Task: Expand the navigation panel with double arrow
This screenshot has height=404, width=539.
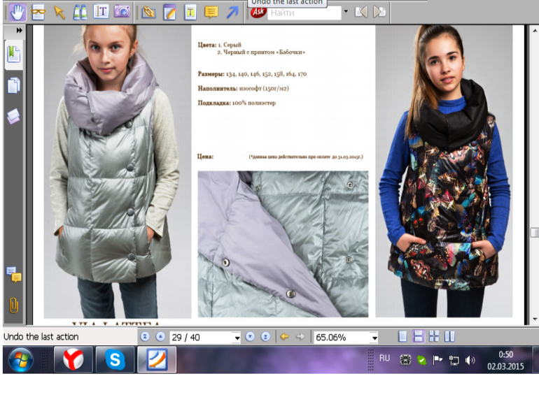Action: (20, 31)
